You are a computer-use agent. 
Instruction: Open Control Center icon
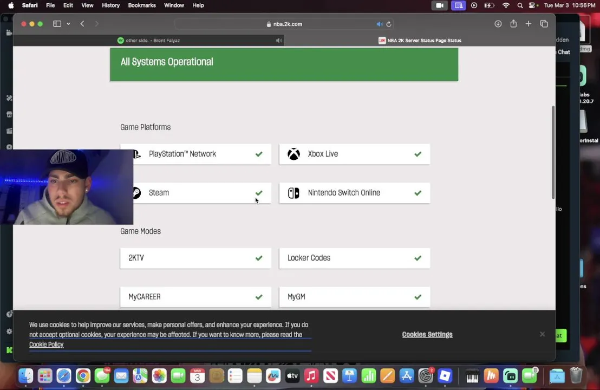click(x=533, y=5)
